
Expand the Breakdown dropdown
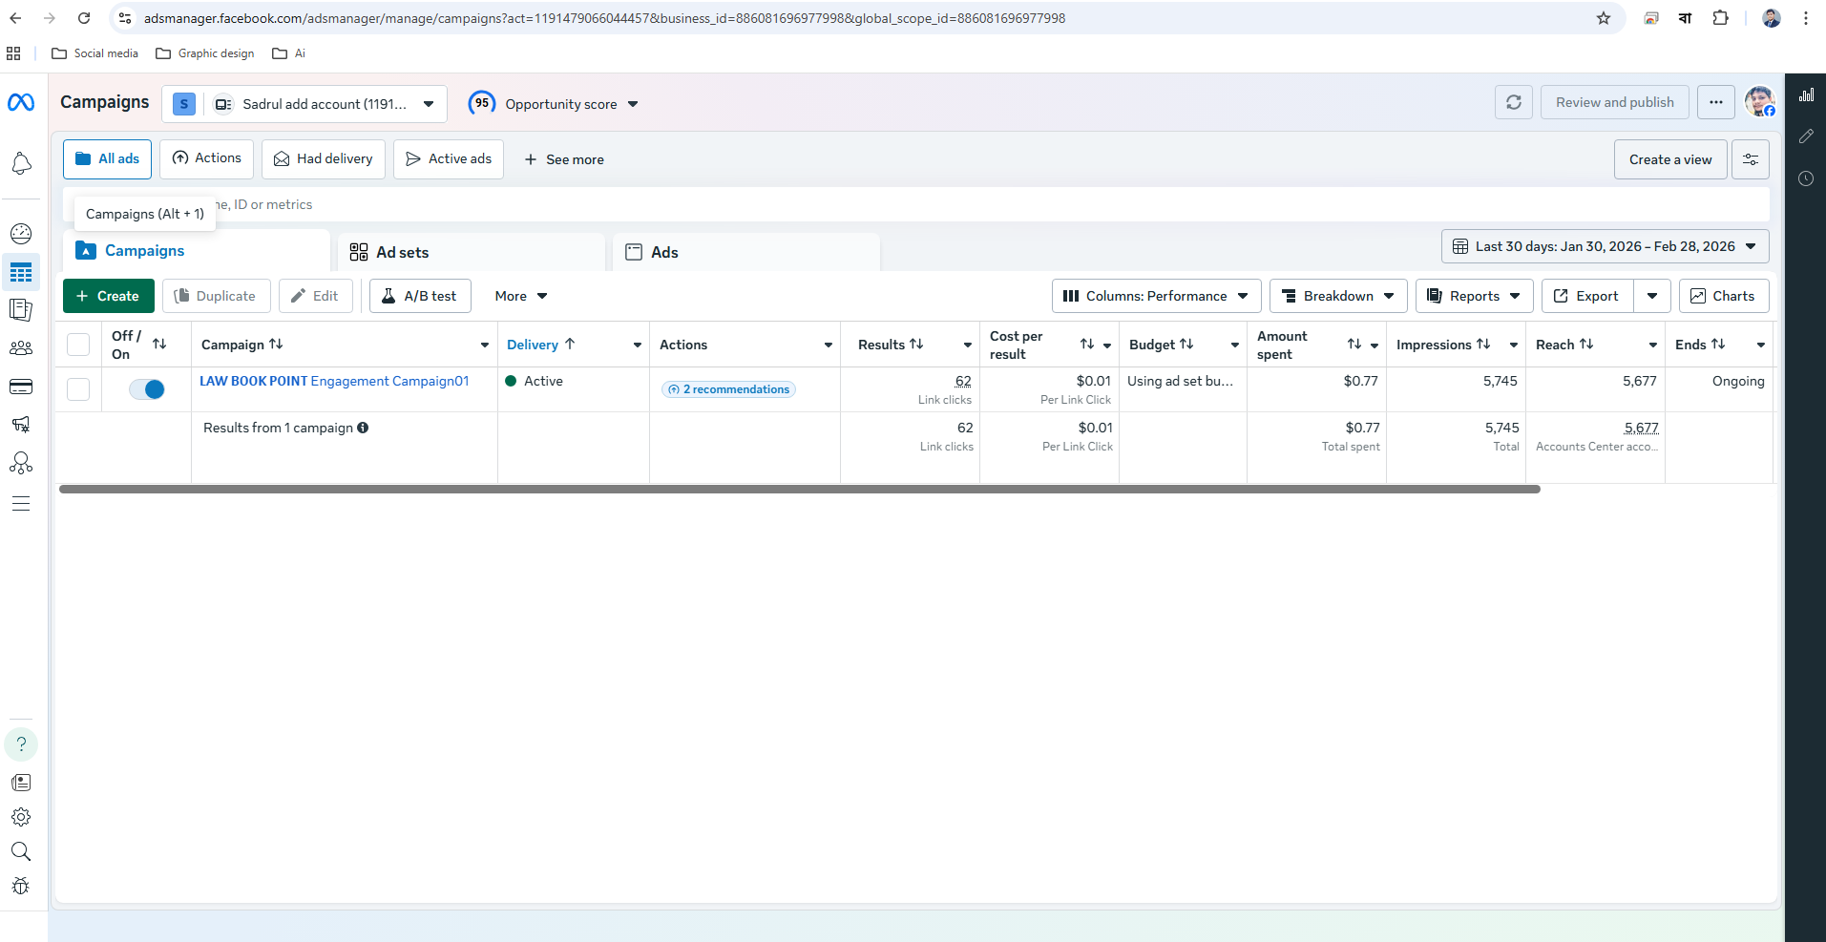coord(1337,296)
